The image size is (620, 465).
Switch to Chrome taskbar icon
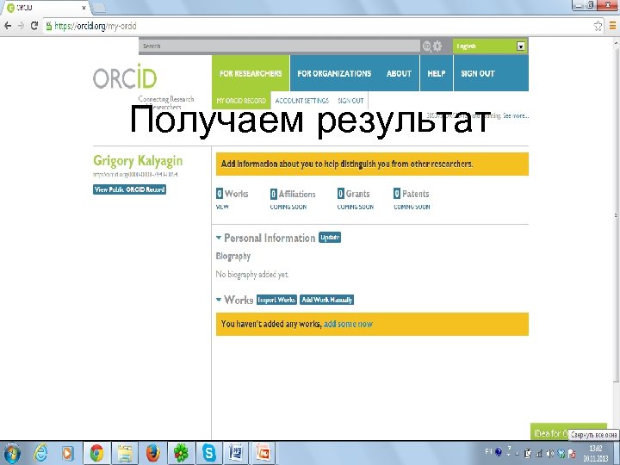pos(96,453)
